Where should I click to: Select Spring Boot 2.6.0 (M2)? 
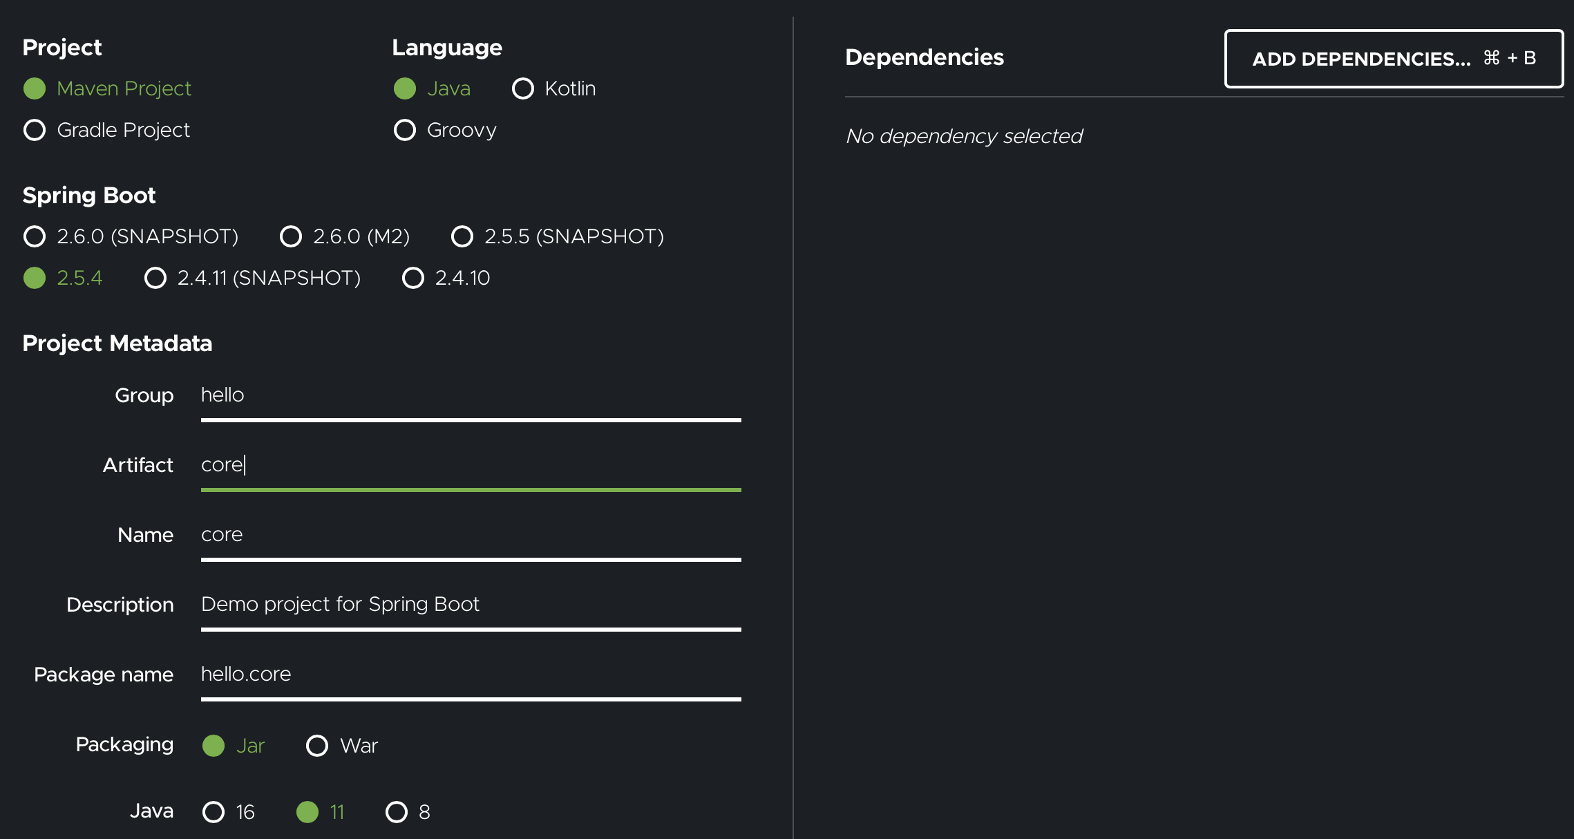(x=291, y=236)
